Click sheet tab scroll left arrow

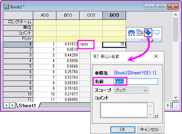pyautogui.click(x=6, y=106)
